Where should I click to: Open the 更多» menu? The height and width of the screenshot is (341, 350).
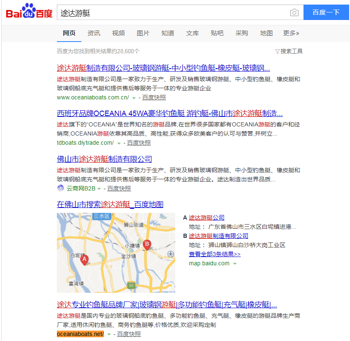coord(291,33)
